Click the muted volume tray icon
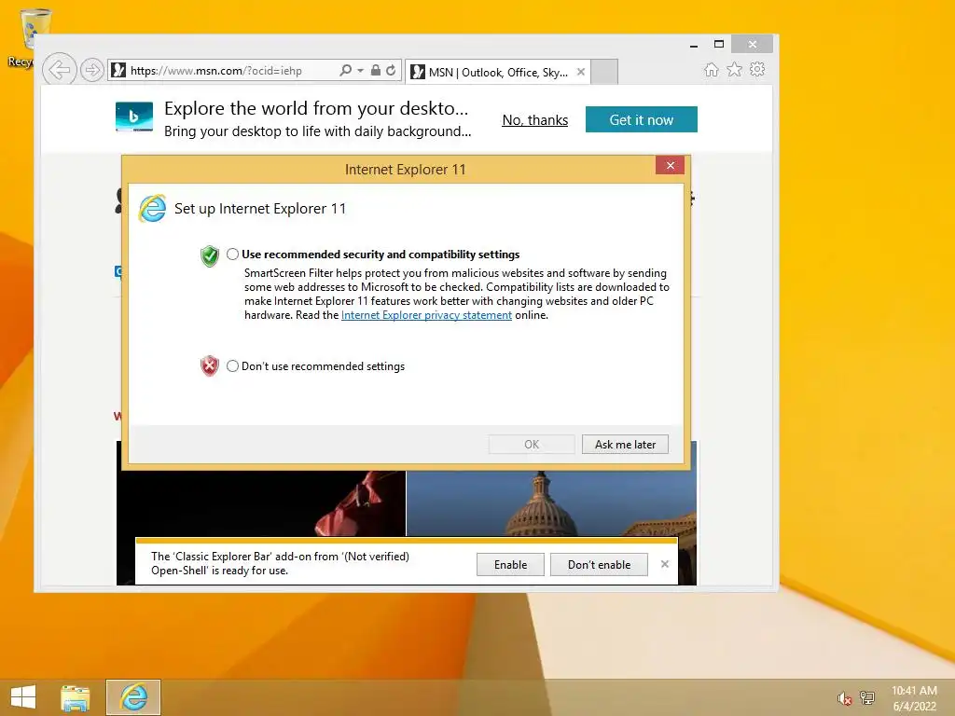The image size is (955, 716). 844,698
